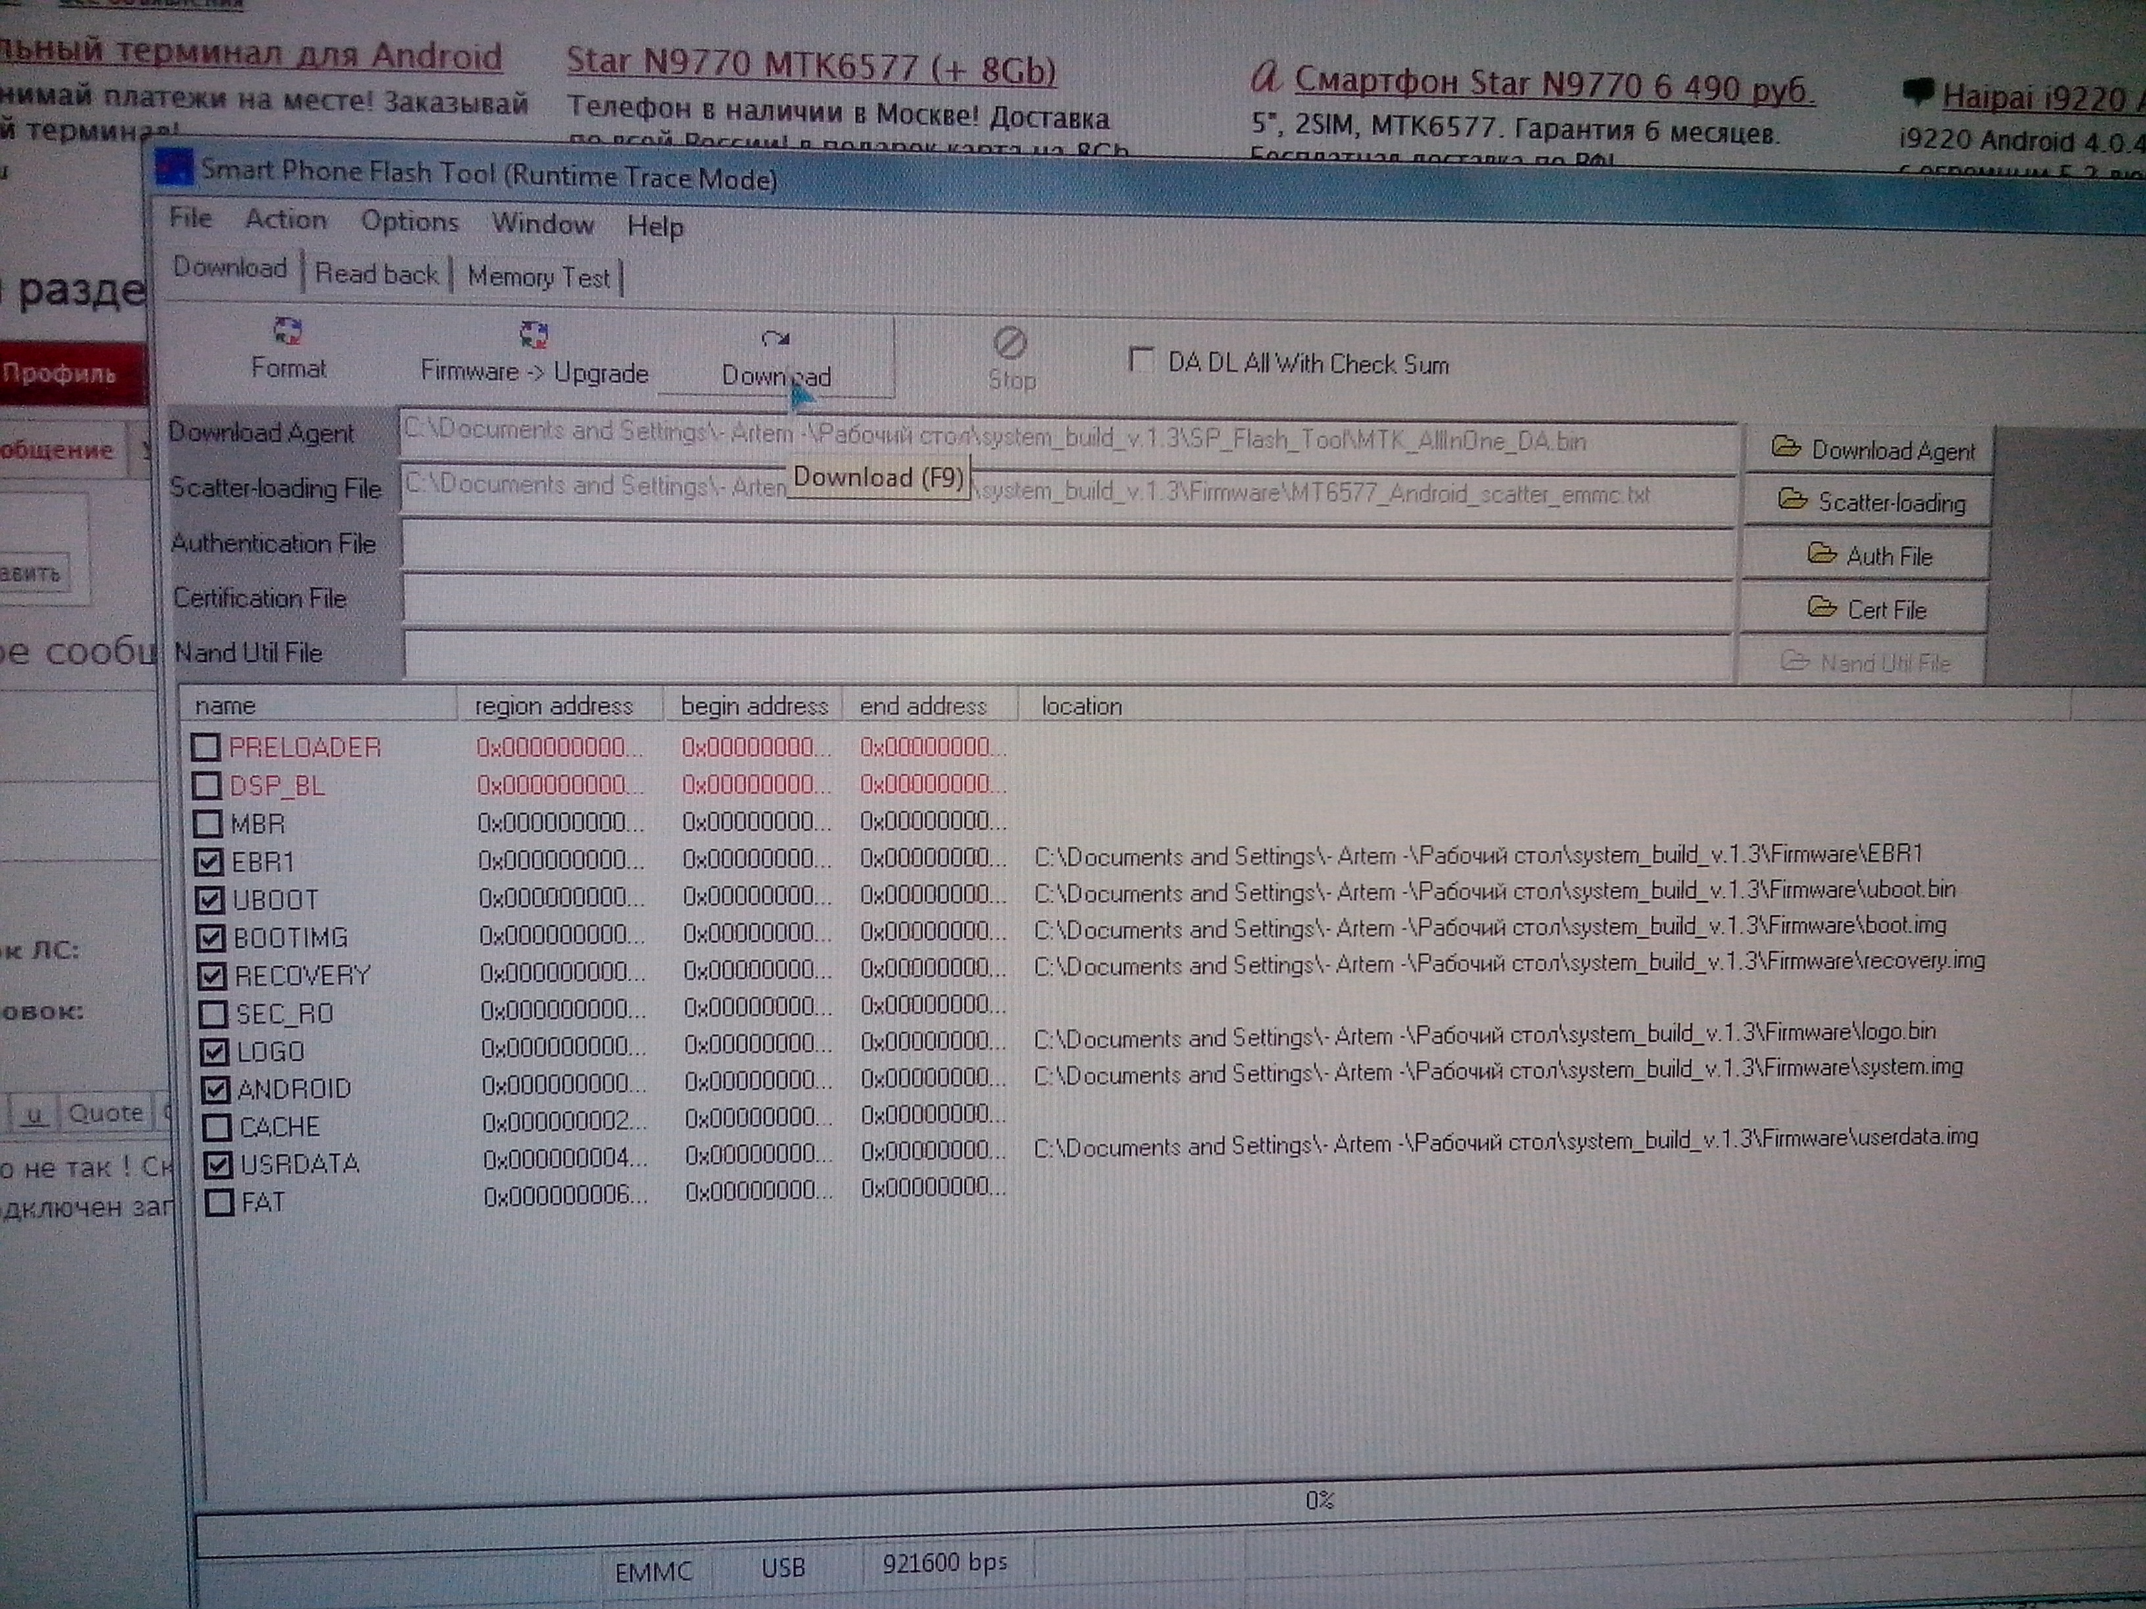Open Смартфон Star N9770 6 490 руб link
The height and width of the screenshot is (1609, 2146).
click(1554, 85)
